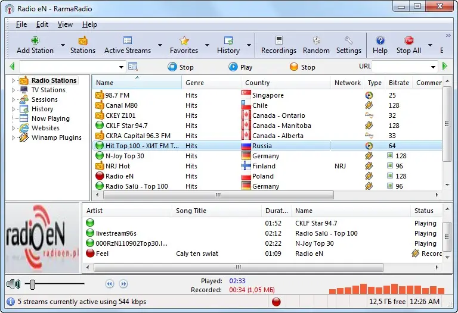458x313 pixels.
Task: Click the Finland flag icon in NRJ Hot row
Action: click(246, 166)
